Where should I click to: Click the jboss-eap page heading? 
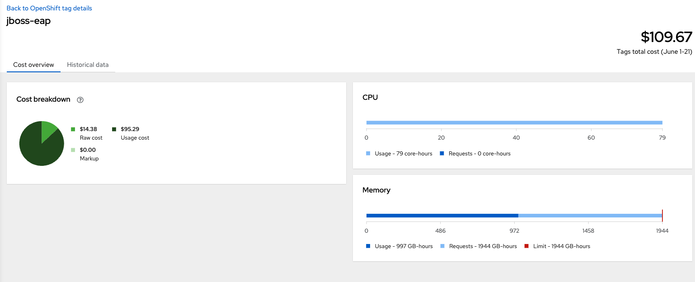pyautogui.click(x=28, y=21)
